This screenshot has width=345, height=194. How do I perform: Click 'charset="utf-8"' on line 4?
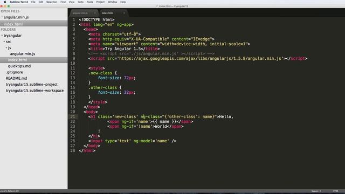click(x=120, y=34)
